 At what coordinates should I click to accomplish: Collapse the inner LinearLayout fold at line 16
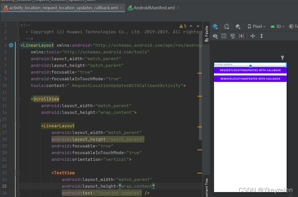(19, 126)
